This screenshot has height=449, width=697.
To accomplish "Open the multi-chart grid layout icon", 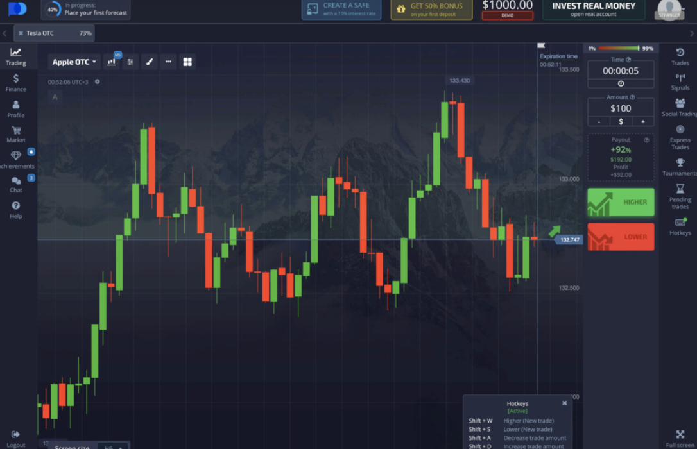I will tap(187, 62).
